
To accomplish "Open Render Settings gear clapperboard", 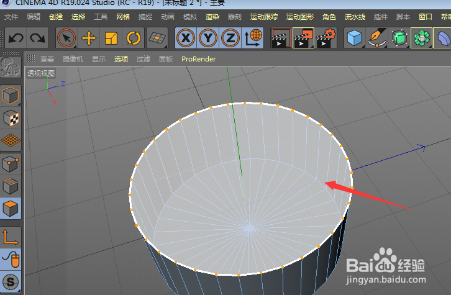I will (326, 38).
